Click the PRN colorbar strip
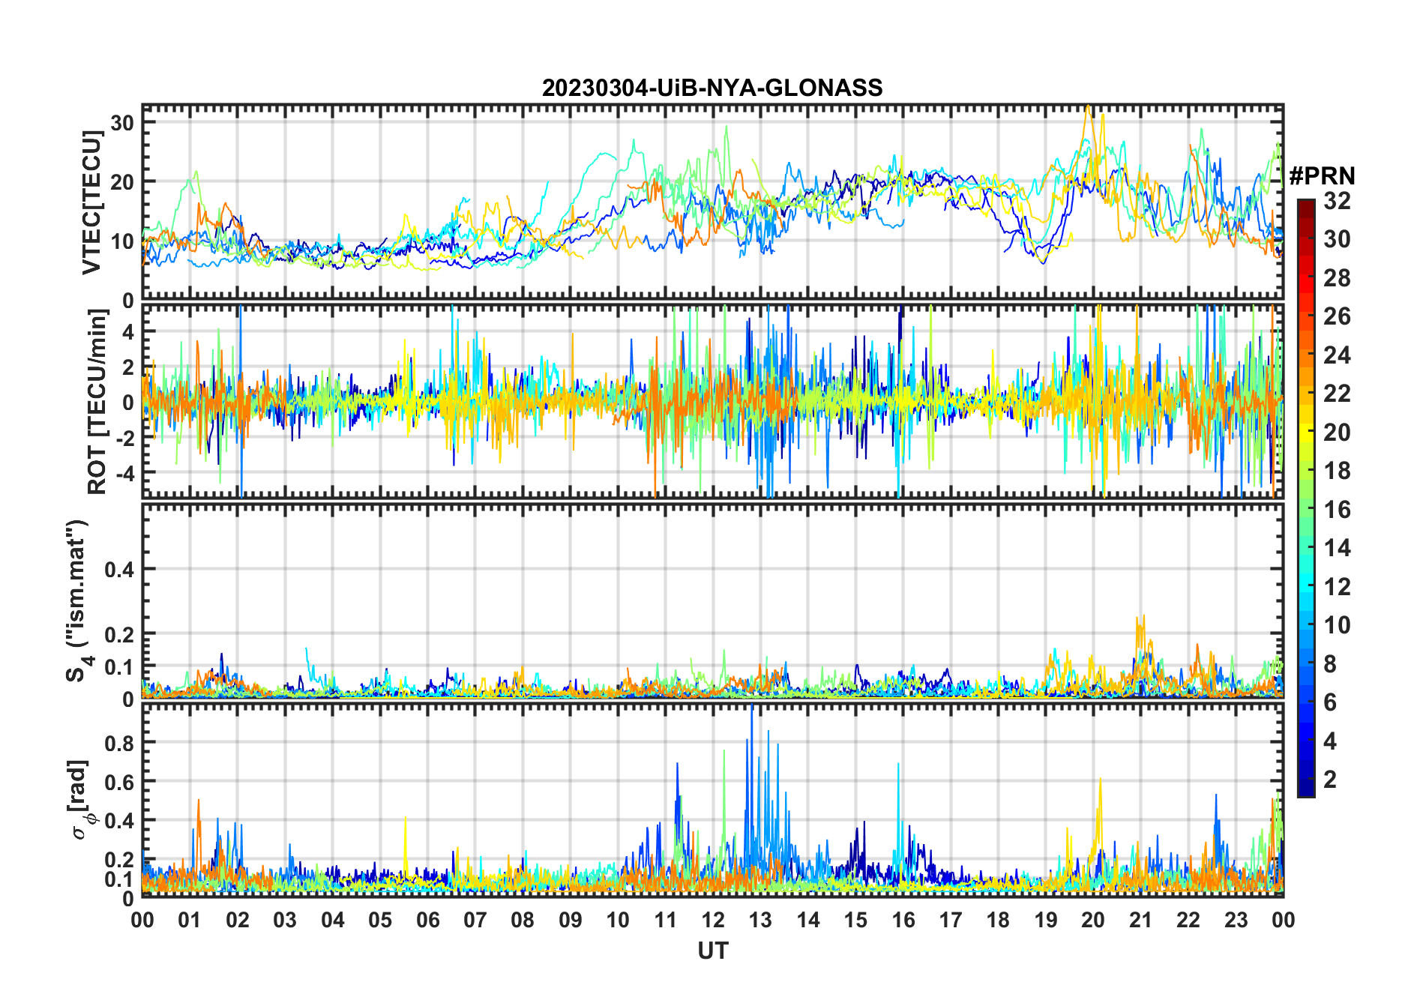 1305,498
